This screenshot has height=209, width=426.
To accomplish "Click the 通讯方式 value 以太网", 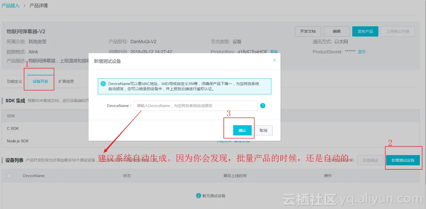I will coord(341,42).
